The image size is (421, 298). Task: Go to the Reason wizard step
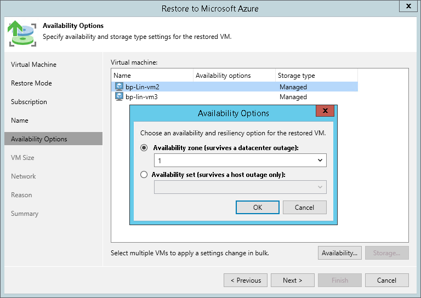[x=21, y=195]
